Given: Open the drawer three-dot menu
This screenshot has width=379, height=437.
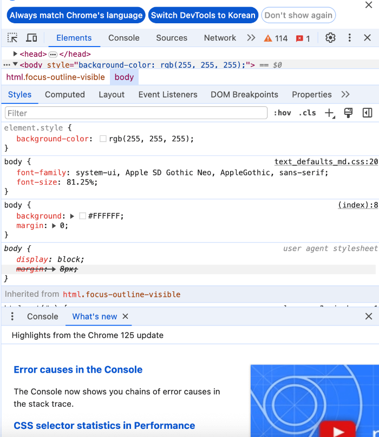Looking at the screenshot, I should pyautogui.click(x=12, y=316).
